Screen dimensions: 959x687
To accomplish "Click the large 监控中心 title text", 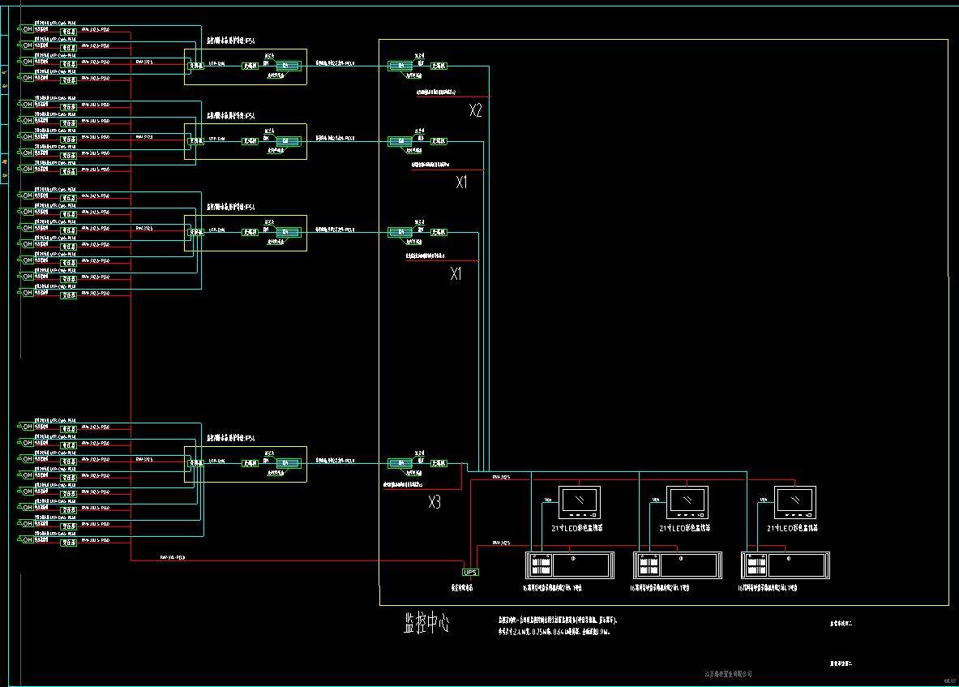I will click(x=426, y=623).
